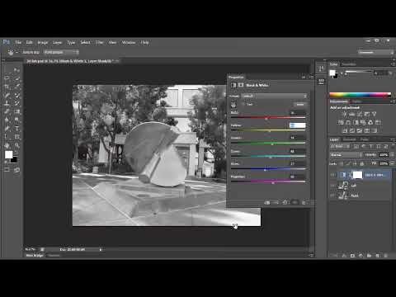Open the Layer menu
The image size is (396, 297).
click(57, 42)
